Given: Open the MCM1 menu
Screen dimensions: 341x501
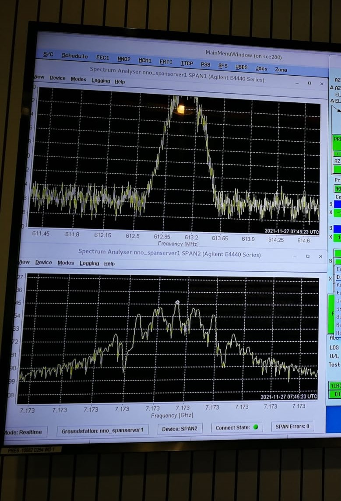Looking at the screenshot, I should pyautogui.click(x=145, y=60).
